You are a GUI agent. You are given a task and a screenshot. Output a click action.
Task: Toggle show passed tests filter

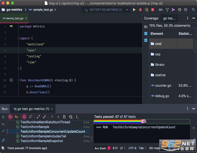10,117
